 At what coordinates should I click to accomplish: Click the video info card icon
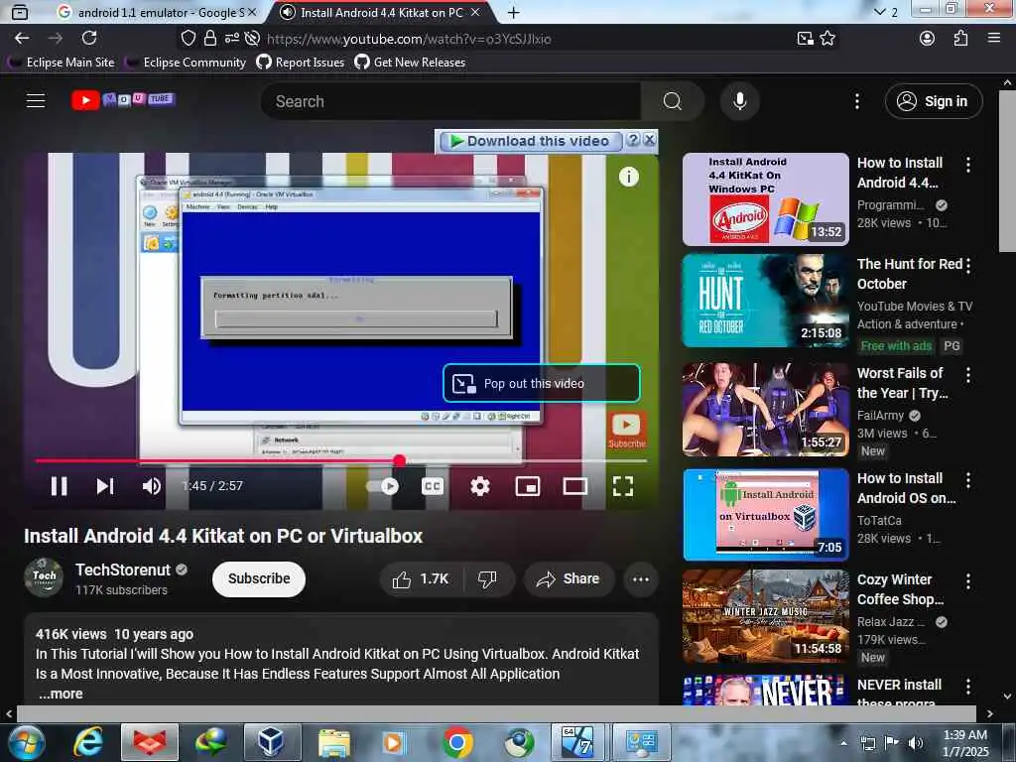pyautogui.click(x=628, y=177)
